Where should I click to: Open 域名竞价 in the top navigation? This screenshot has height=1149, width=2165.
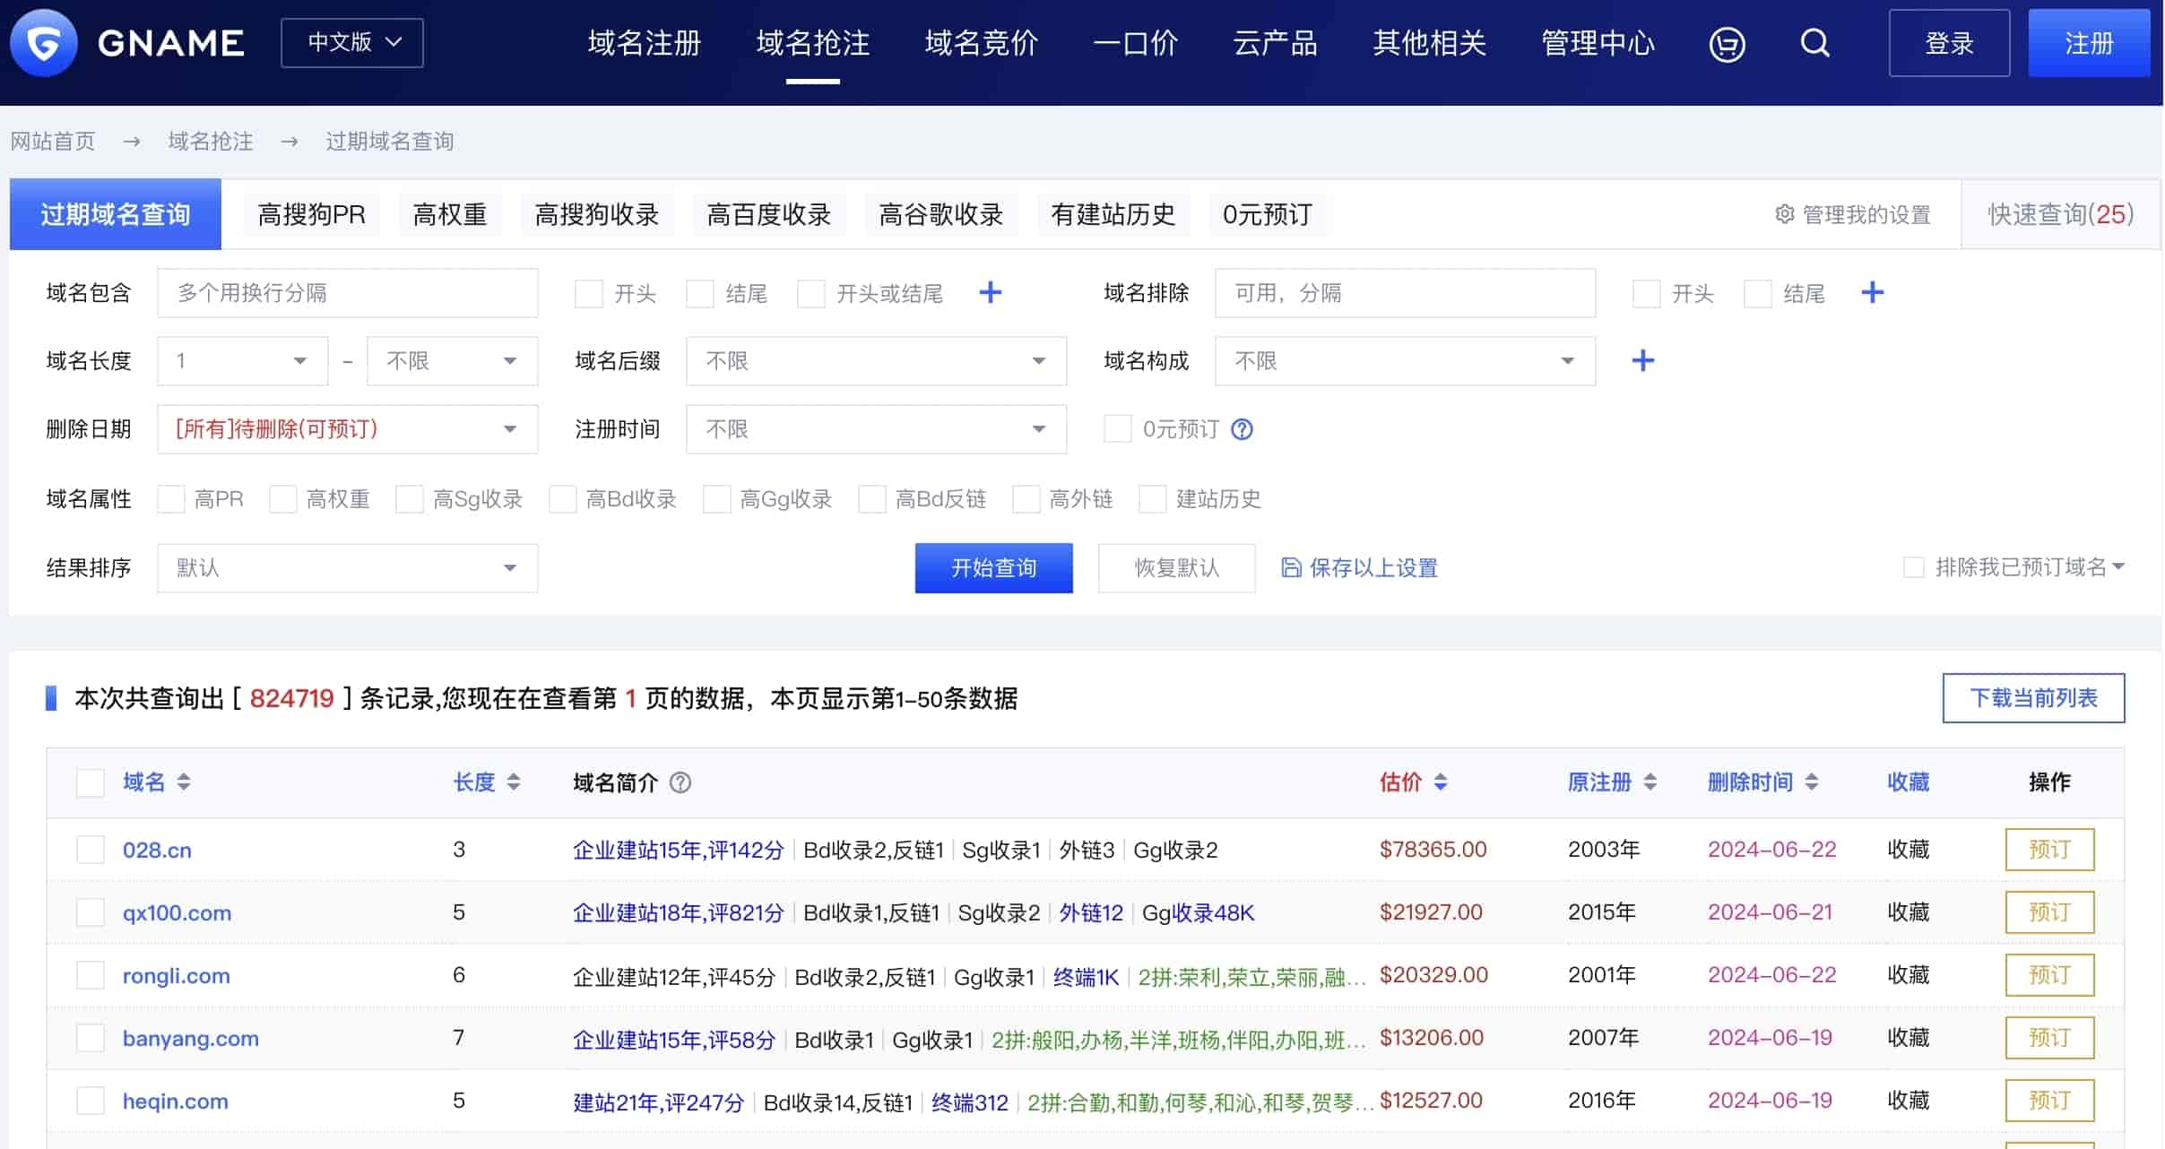[981, 43]
